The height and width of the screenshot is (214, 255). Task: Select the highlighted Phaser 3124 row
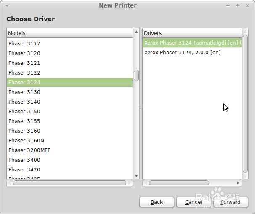[x=69, y=83]
